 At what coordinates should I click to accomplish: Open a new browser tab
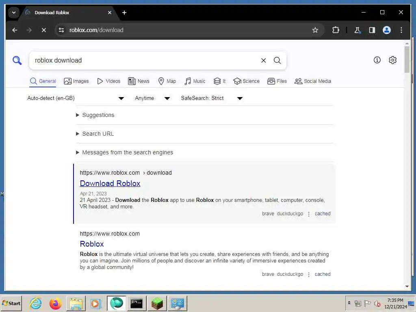click(x=124, y=13)
